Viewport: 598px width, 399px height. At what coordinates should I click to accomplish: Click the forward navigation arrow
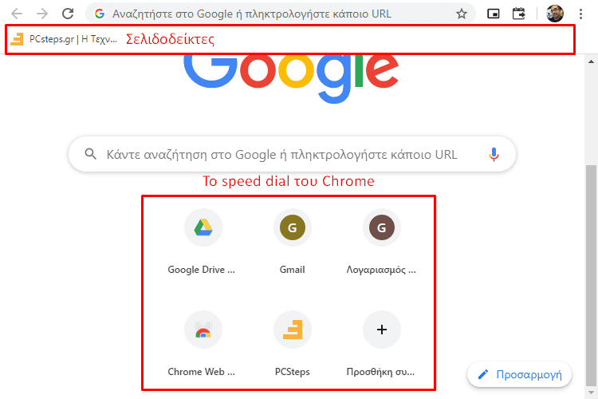coord(42,14)
